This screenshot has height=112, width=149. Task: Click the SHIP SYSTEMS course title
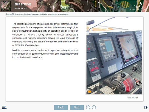coord(23,4)
